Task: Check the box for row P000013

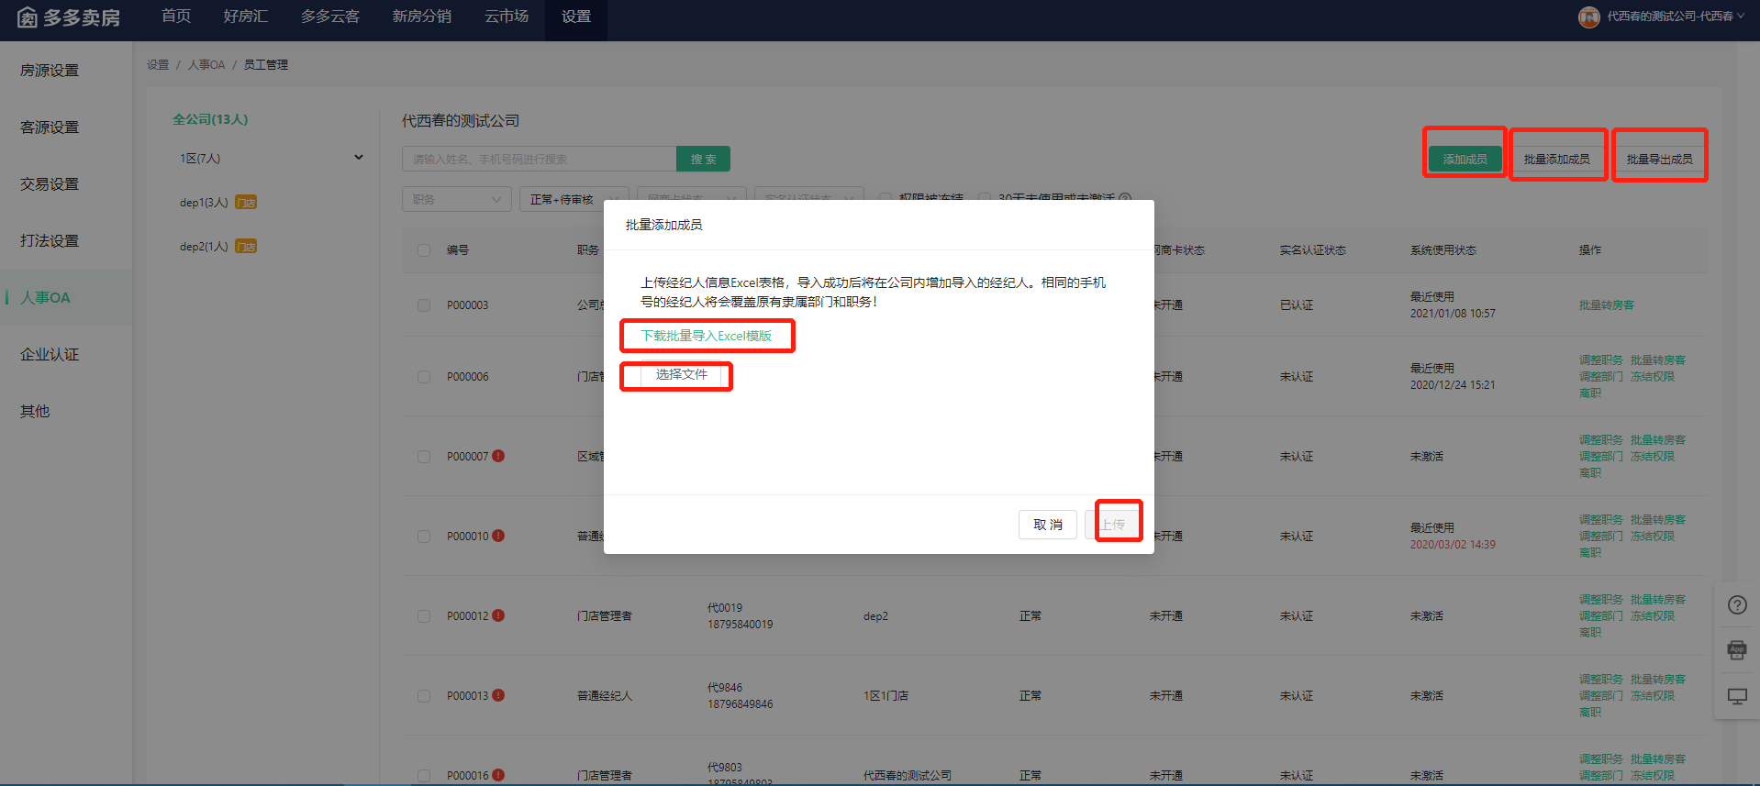Action: pyautogui.click(x=424, y=696)
